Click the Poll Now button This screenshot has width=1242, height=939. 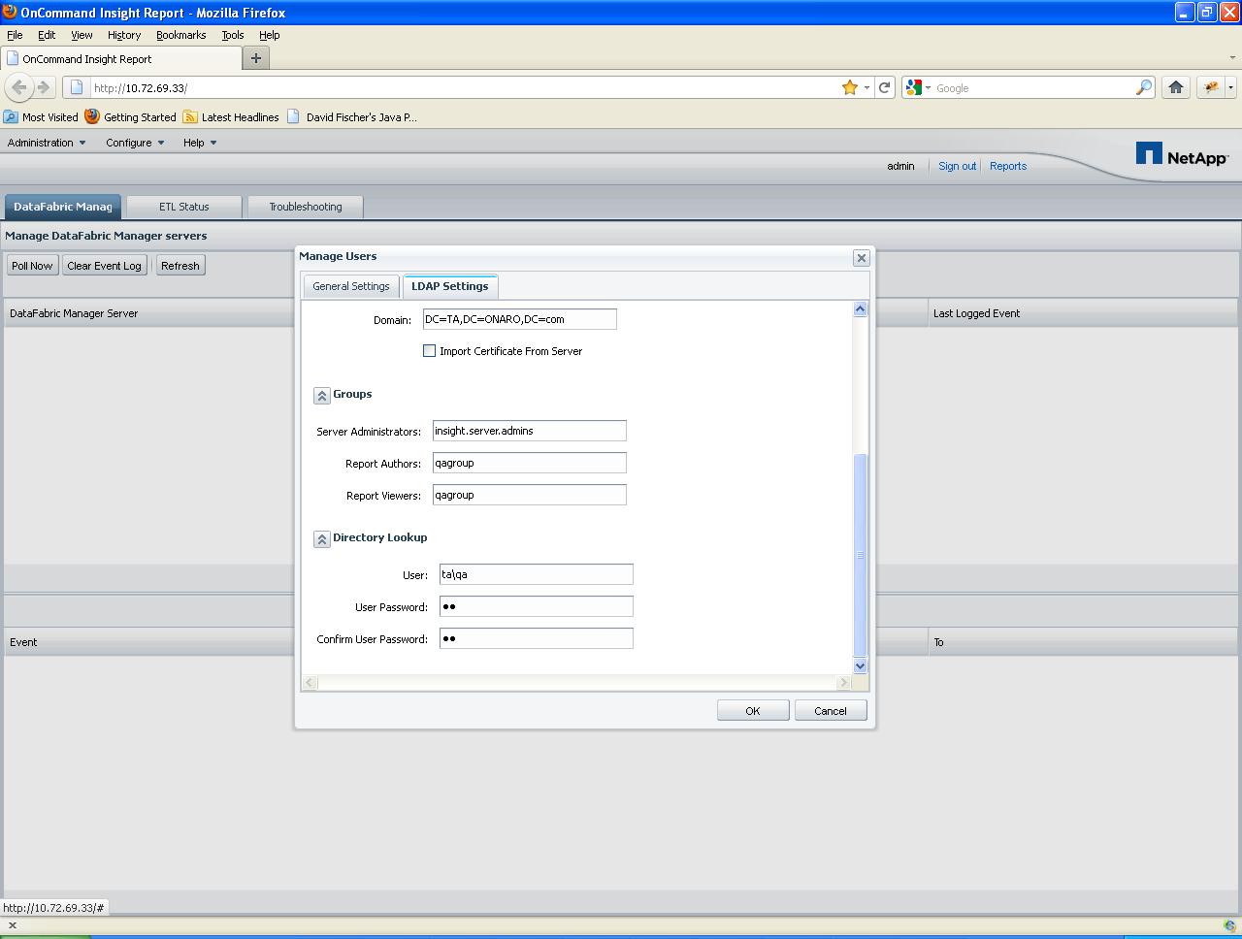pyautogui.click(x=32, y=266)
